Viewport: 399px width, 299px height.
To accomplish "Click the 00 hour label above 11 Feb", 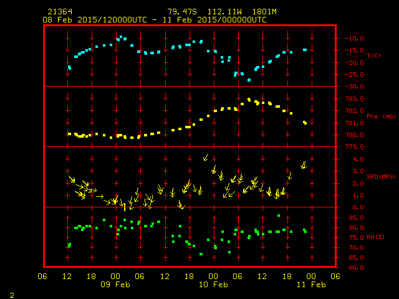I will [x=311, y=277].
